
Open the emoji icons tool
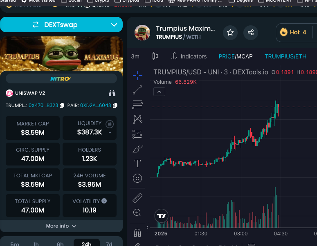137,178
